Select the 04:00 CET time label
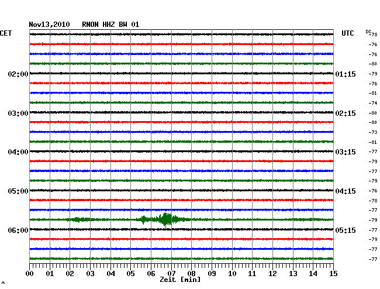The image size is (380, 289). (x=18, y=152)
